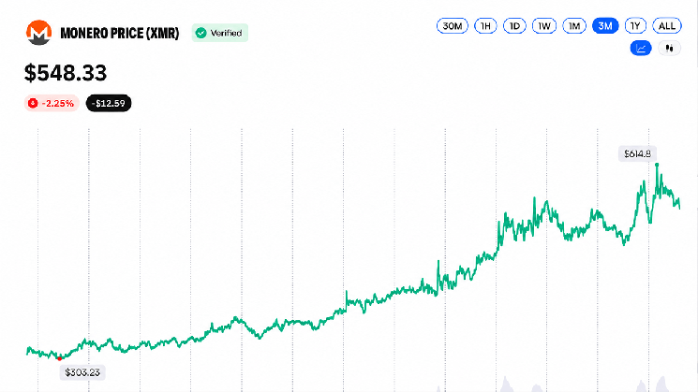Click the red down-arrow change icon

(x=33, y=103)
